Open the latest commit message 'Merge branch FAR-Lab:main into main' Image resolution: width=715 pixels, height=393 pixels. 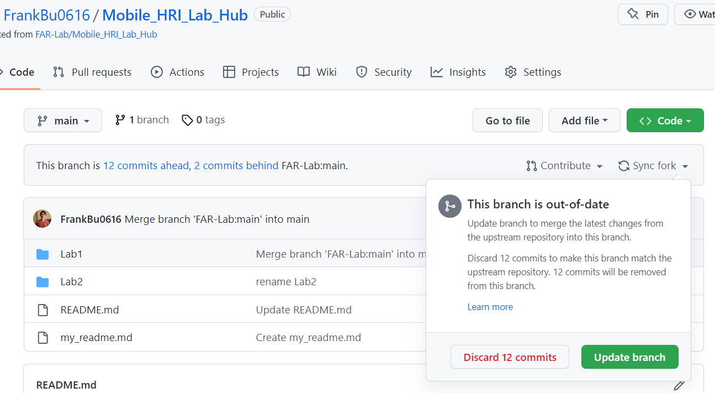pyautogui.click(x=217, y=219)
